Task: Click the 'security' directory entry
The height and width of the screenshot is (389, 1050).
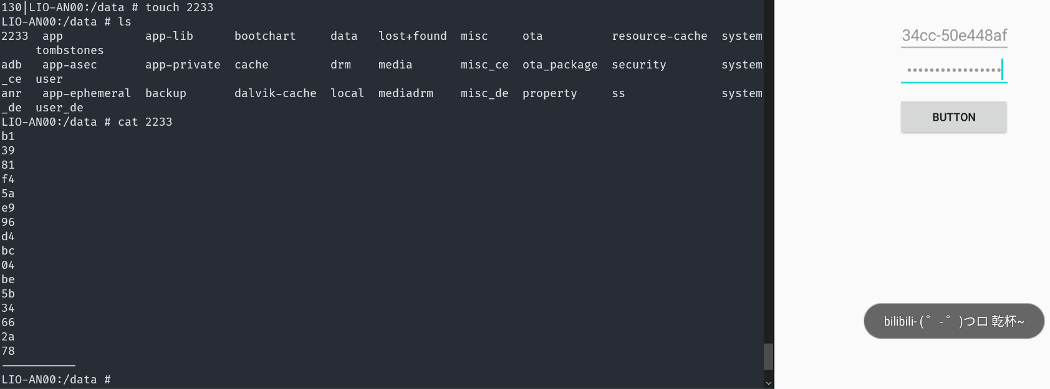Action: [x=638, y=65]
